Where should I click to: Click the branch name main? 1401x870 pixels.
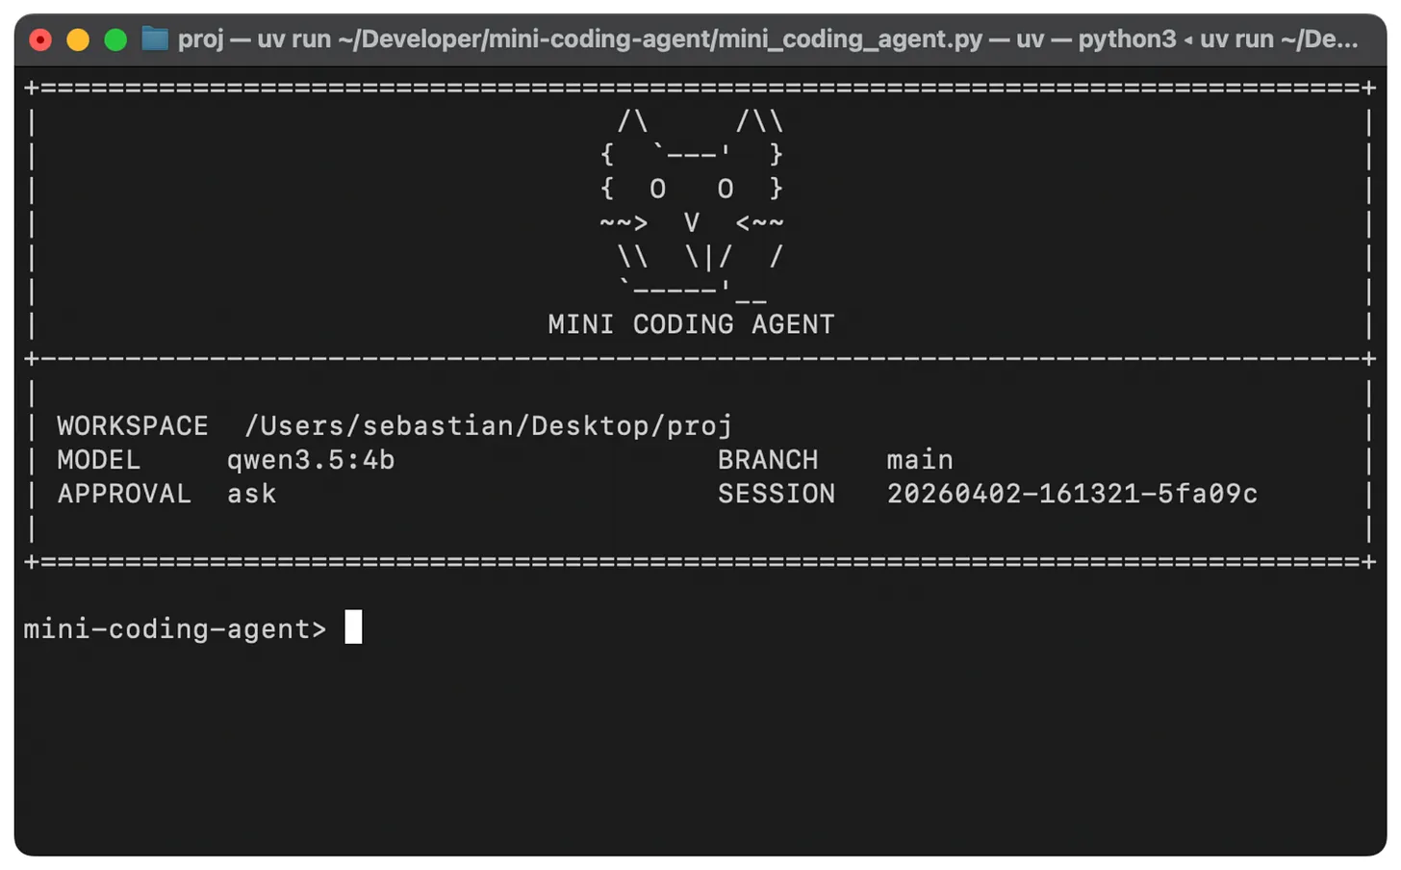pyautogui.click(x=919, y=460)
